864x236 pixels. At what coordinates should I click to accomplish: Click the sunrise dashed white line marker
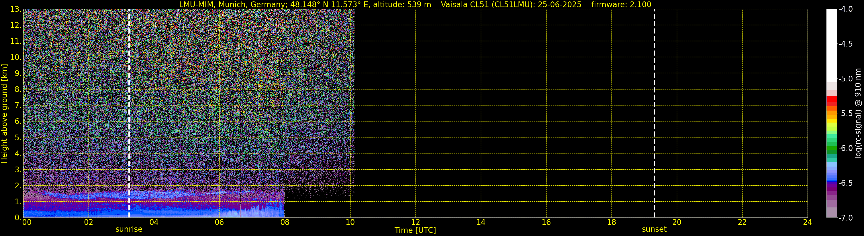[129, 113]
